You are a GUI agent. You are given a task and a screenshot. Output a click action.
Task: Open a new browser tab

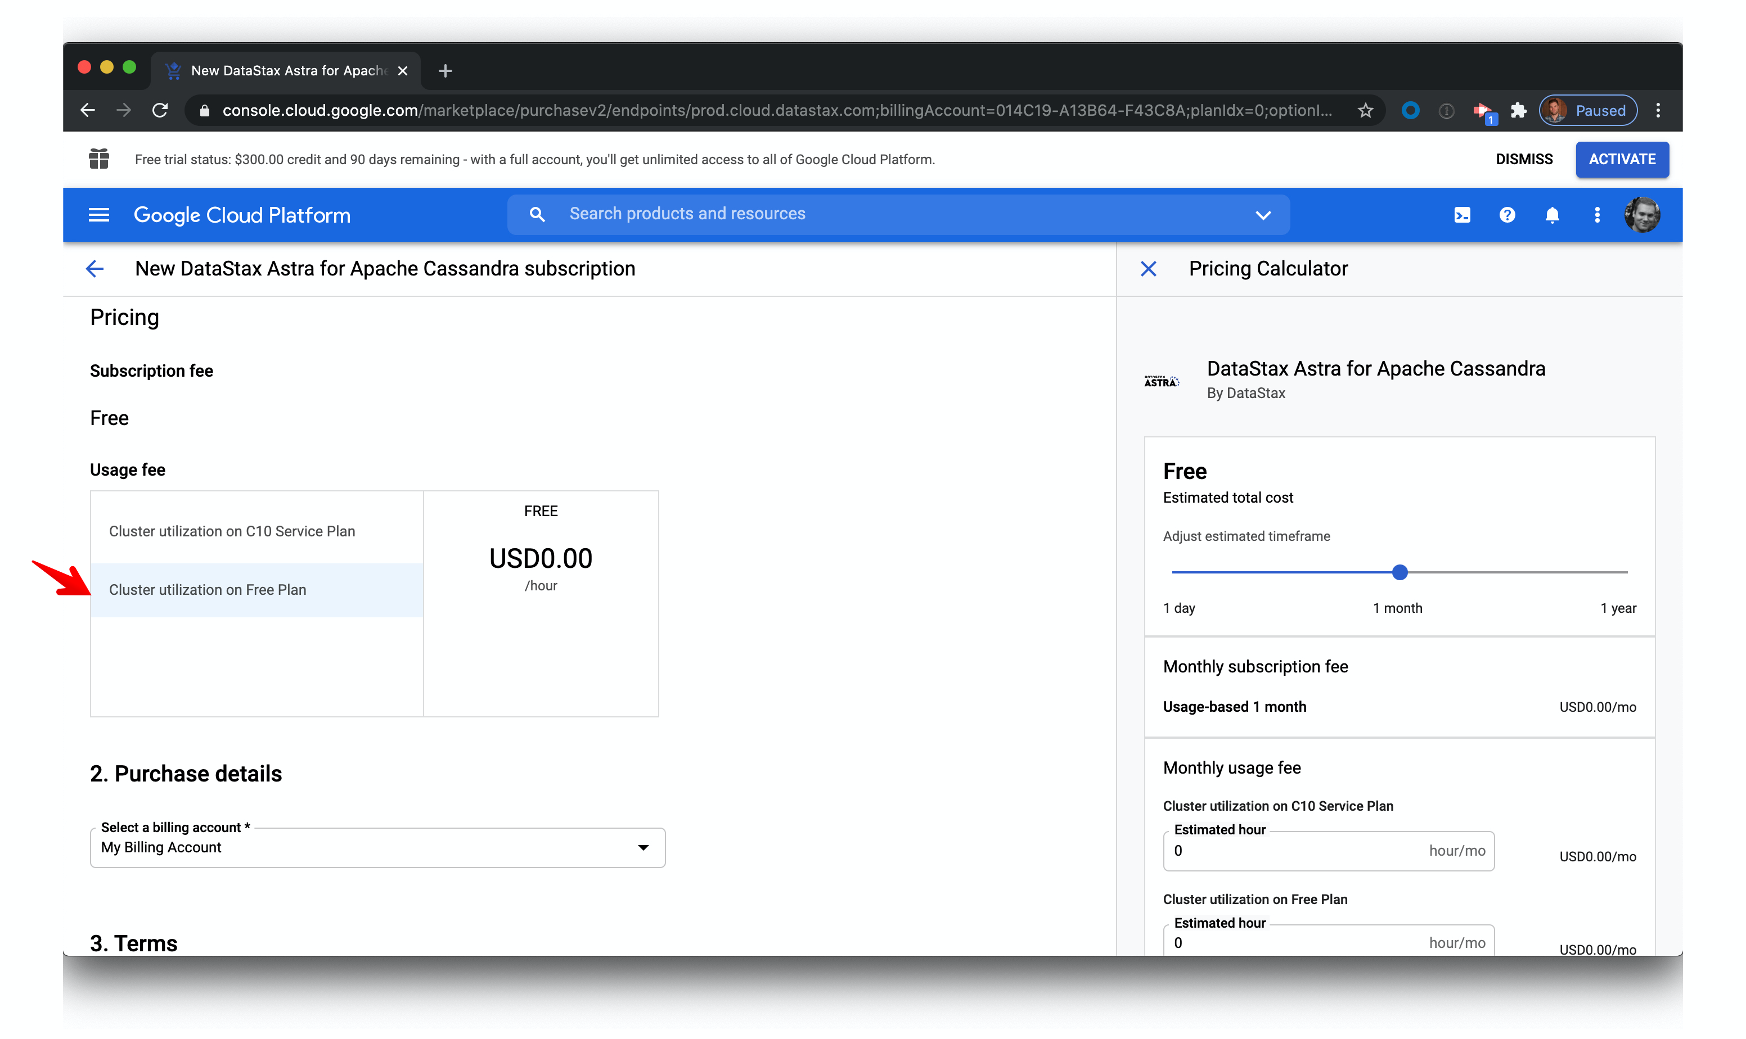point(445,71)
